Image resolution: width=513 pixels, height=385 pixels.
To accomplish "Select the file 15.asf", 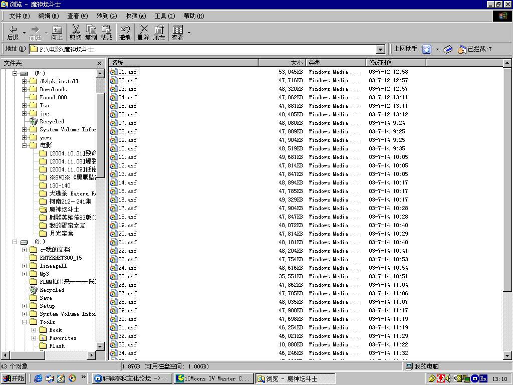I will point(127,191).
